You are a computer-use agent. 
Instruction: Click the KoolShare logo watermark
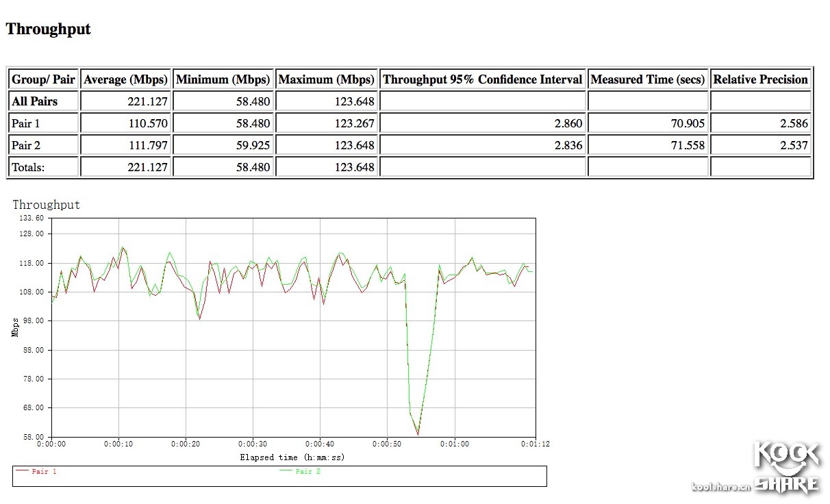(x=787, y=468)
